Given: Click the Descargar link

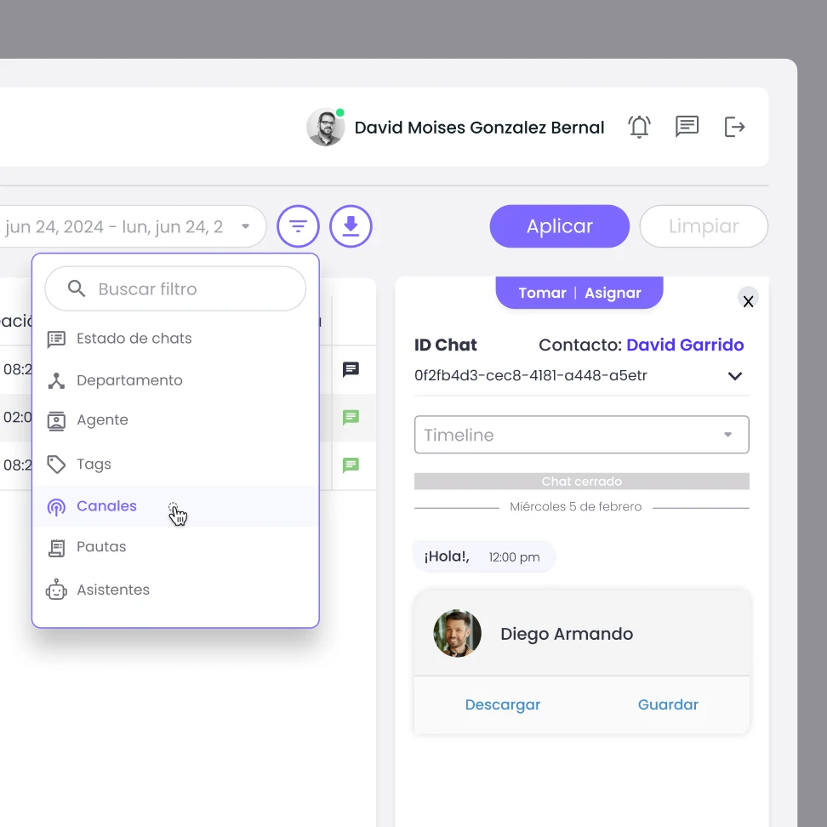Looking at the screenshot, I should pos(502,704).
